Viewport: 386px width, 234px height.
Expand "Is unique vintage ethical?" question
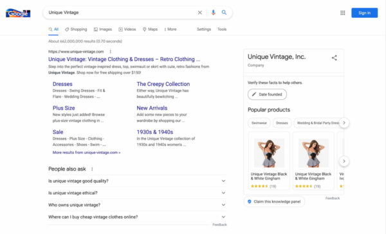coord(137,193)
